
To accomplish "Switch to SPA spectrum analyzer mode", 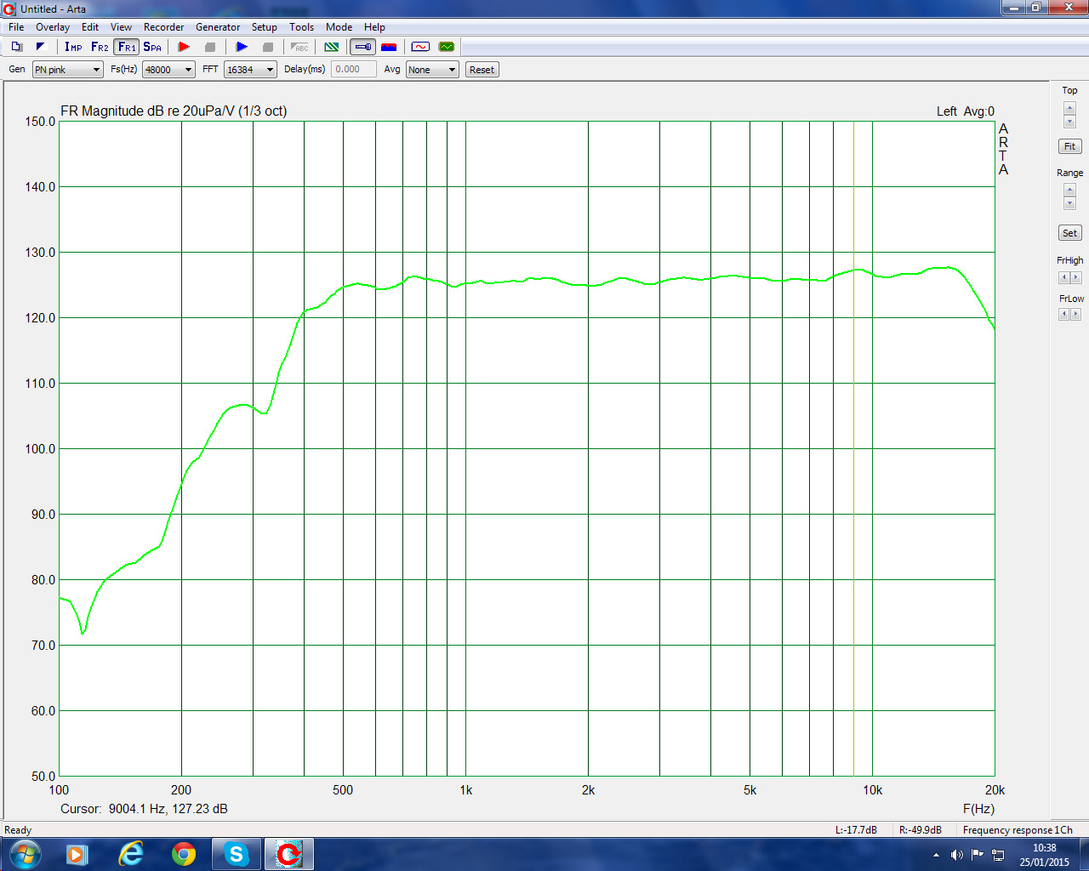I will pyautogui.click(x=152, y=47).
